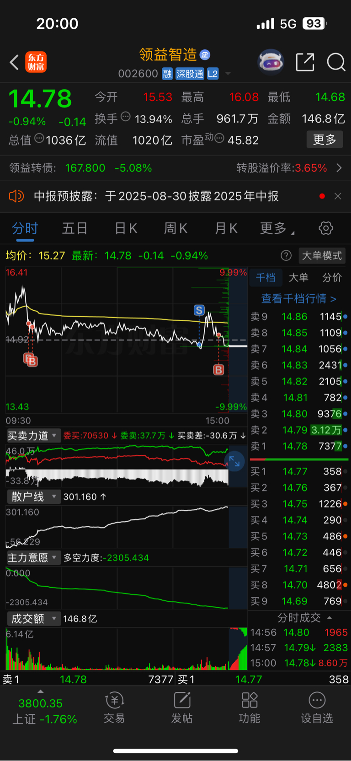
Task: Tap the fullscreen expand chart icon
Action: pyautogui.click(x=234, y=461)
